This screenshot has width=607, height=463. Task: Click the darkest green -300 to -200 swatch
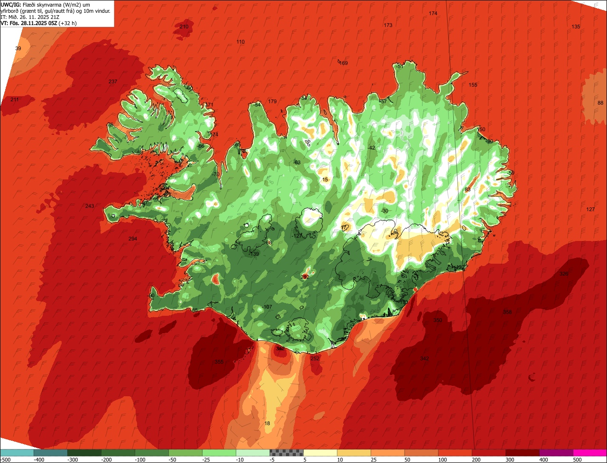click(x=84, y=453)
